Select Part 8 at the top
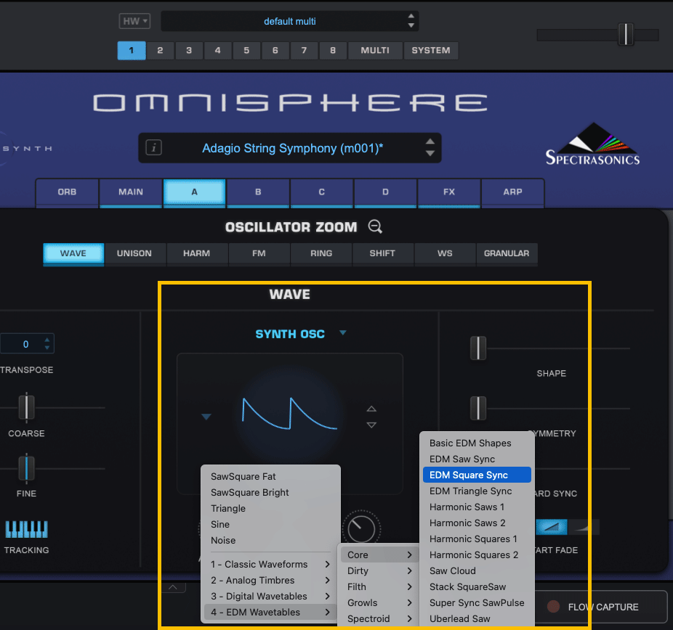 (x=333, y=51)
